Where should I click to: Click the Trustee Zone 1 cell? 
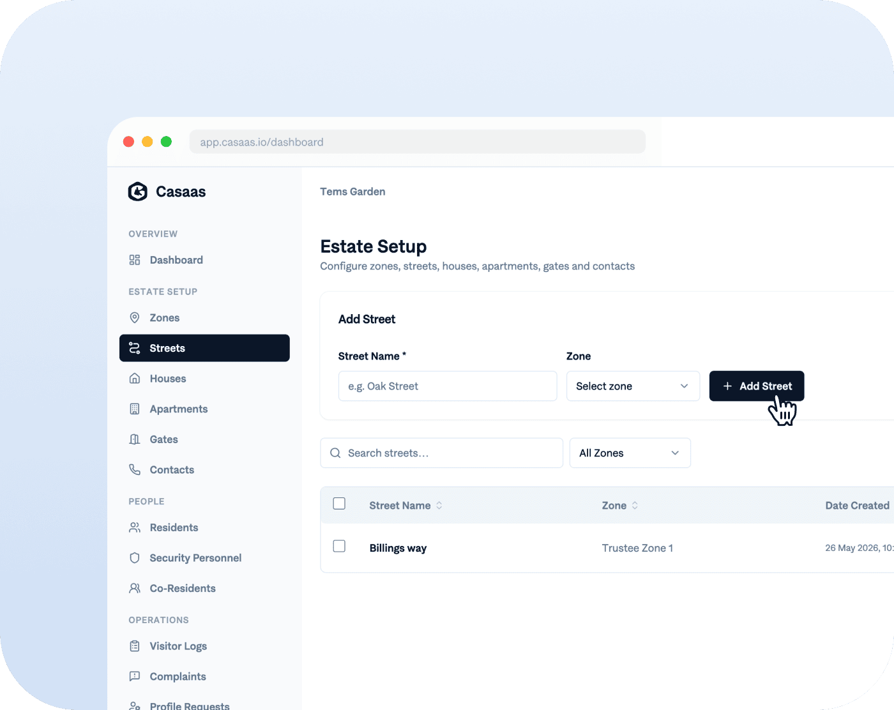637,548
